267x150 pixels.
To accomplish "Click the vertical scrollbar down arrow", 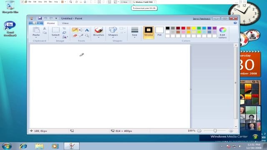I will coord(236,127).
